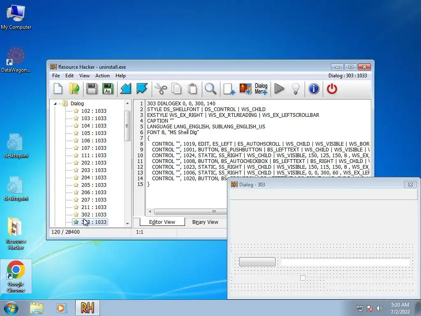
Task: Open Google Chrome desktop shortcut
Action: point(16,276)
